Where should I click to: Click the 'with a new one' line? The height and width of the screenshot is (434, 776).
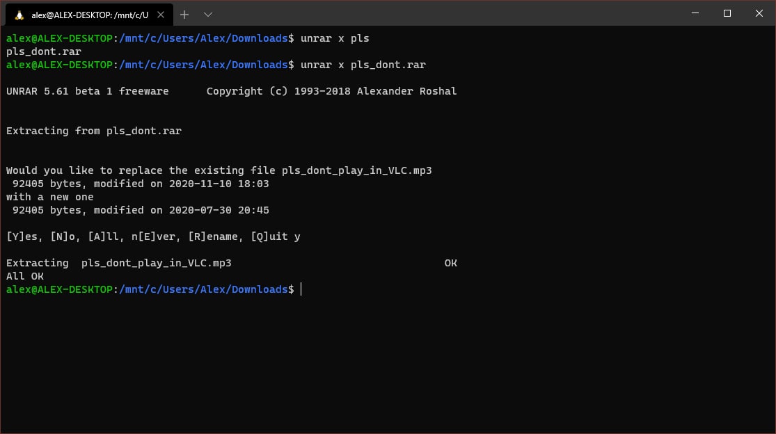tap(50, 197)
